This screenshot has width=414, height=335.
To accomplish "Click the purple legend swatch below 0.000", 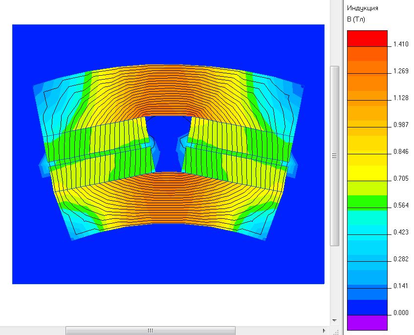I will click(367, 322).
